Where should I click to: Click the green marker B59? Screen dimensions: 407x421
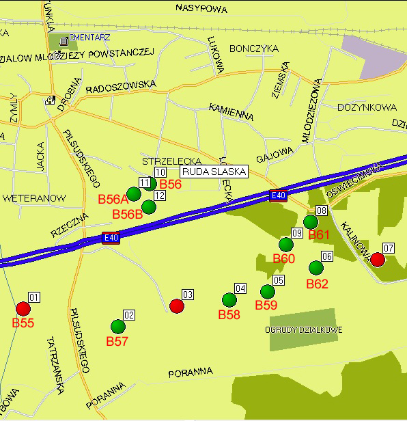268,292
